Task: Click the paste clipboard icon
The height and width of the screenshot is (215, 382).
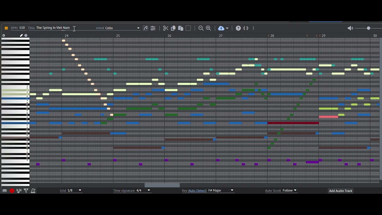Action: (181, 28)
